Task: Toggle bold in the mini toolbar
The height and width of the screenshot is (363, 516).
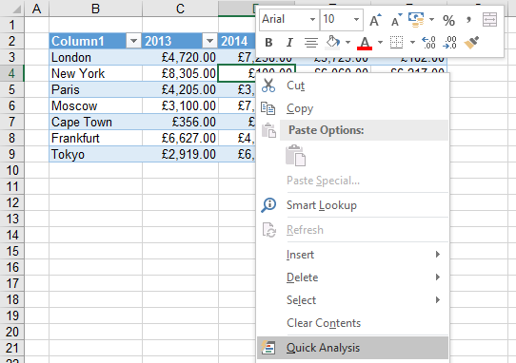Action: (x=268, y=43)
